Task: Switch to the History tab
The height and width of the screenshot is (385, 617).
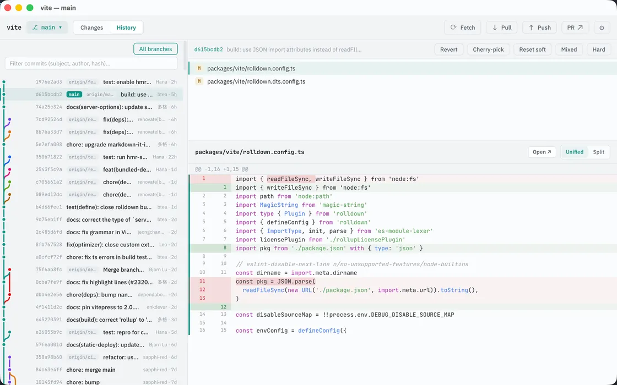Action: 126,28
